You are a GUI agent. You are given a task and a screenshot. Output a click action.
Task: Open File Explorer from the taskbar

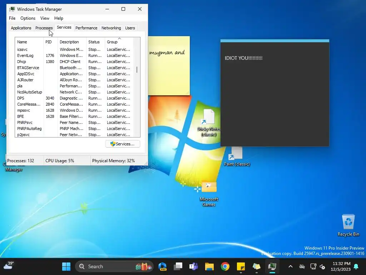coord(209,266)
